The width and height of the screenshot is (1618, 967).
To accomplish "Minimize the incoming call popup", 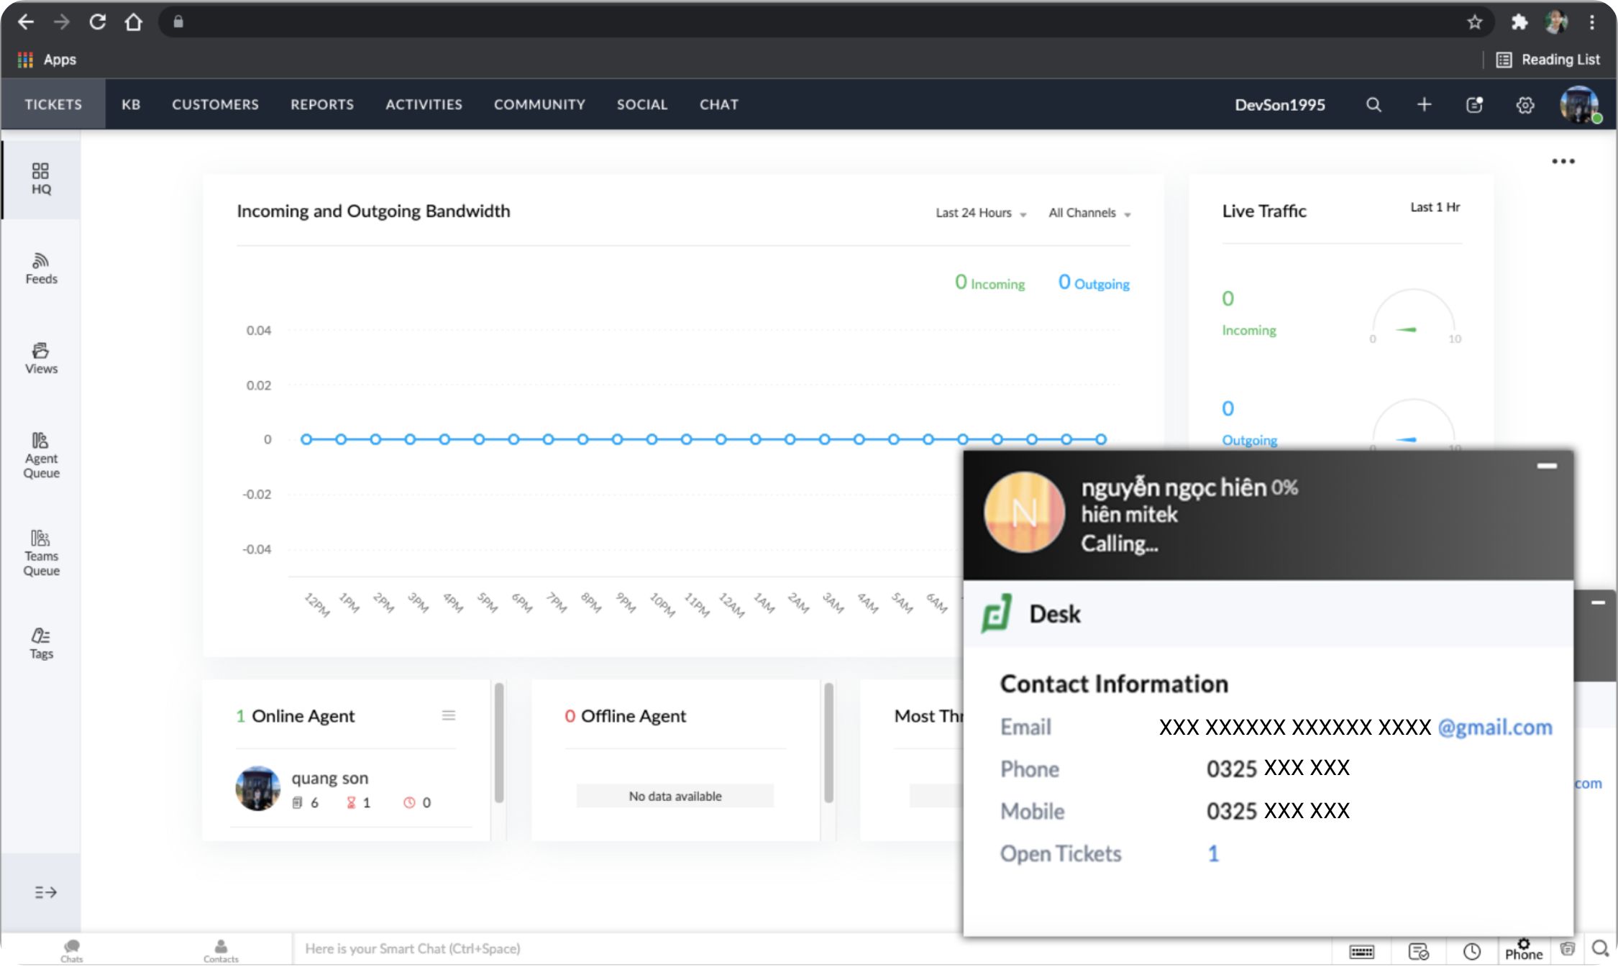I will 1547,466.
